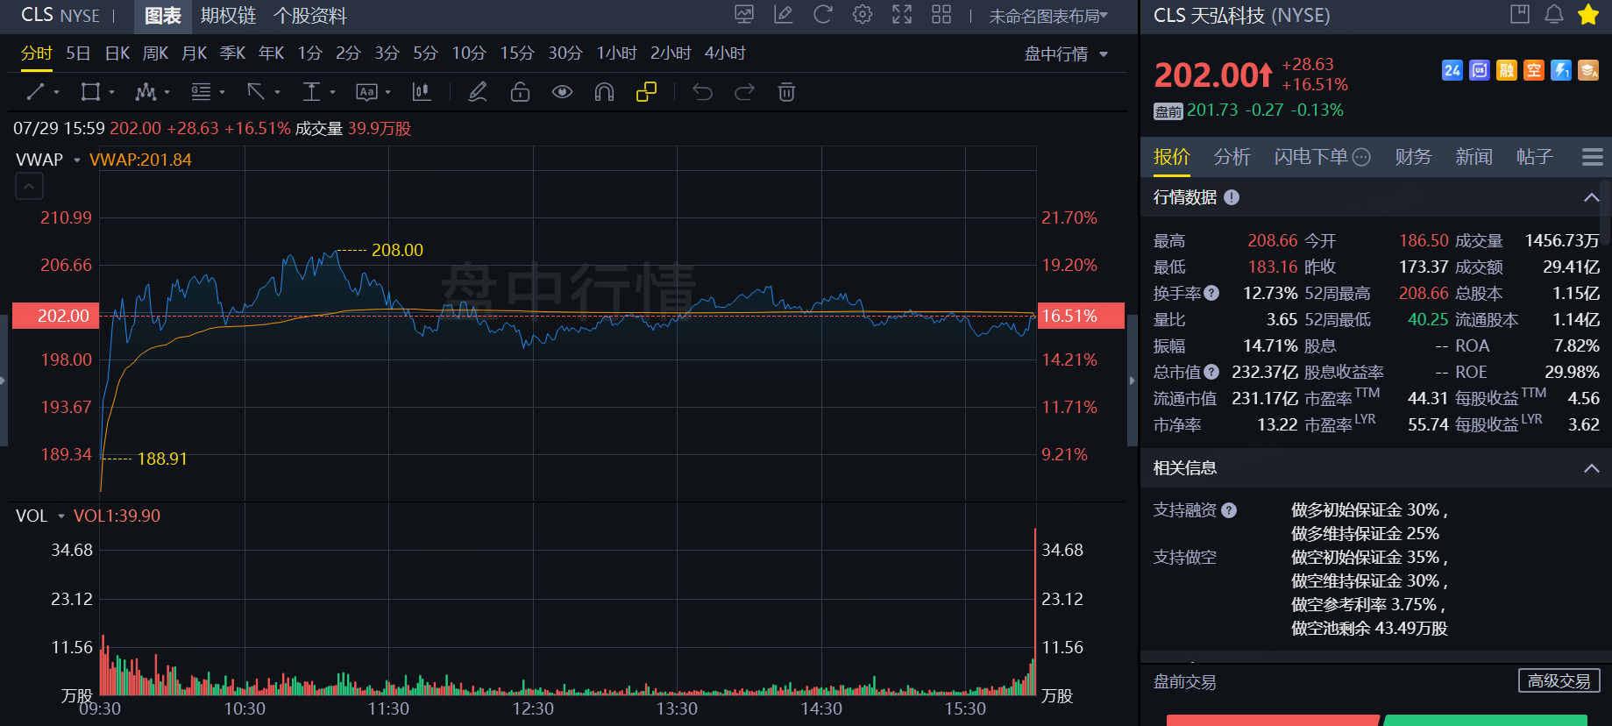Click the purple US market badge
The width and height of the screenshot is (1612, 726).
coord(1480,70)
